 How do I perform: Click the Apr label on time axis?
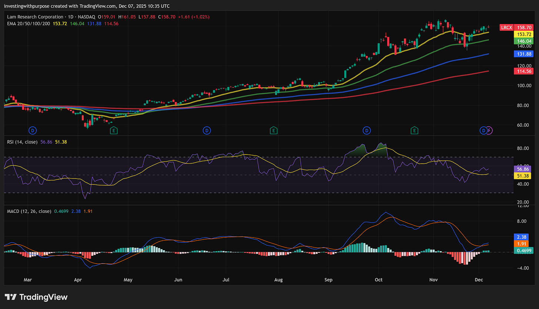(x=78, y=280)
